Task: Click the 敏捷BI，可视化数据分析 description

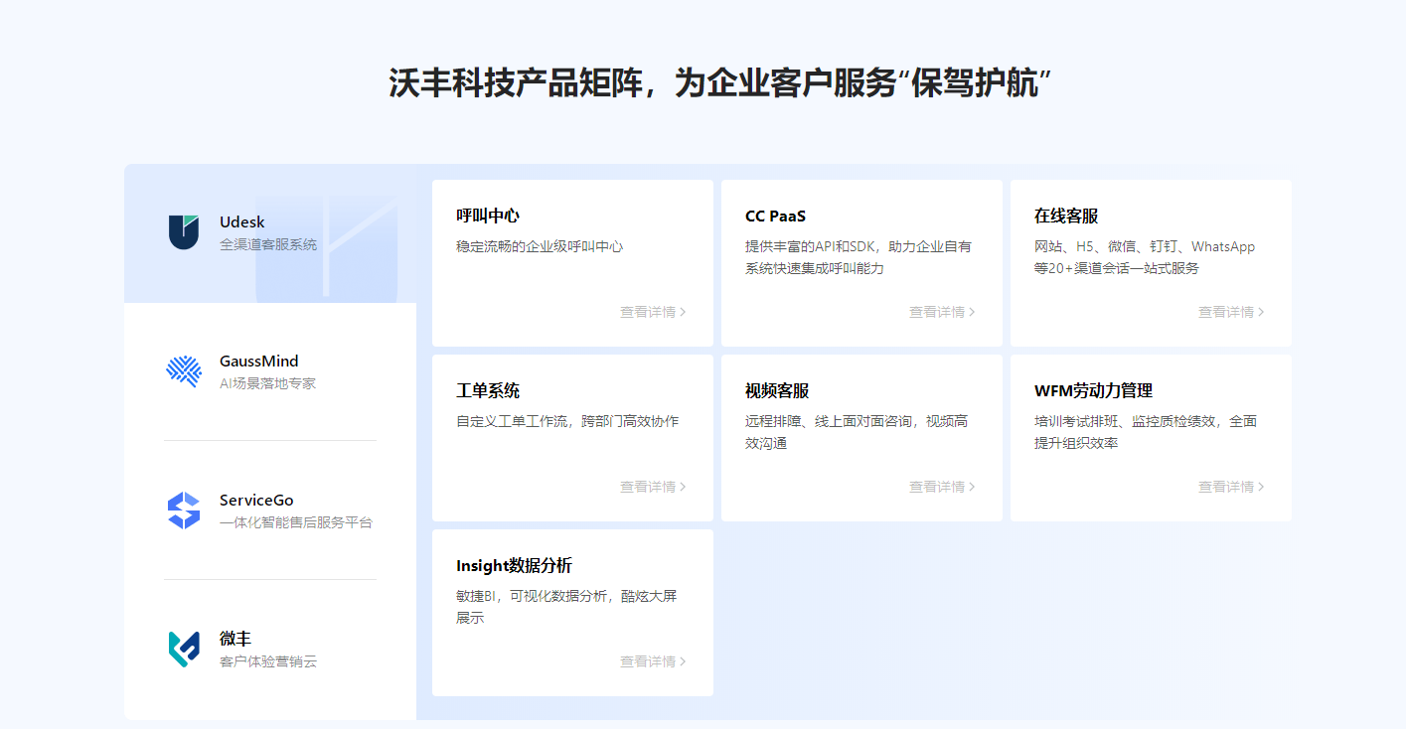Action: tap(566, 607)
